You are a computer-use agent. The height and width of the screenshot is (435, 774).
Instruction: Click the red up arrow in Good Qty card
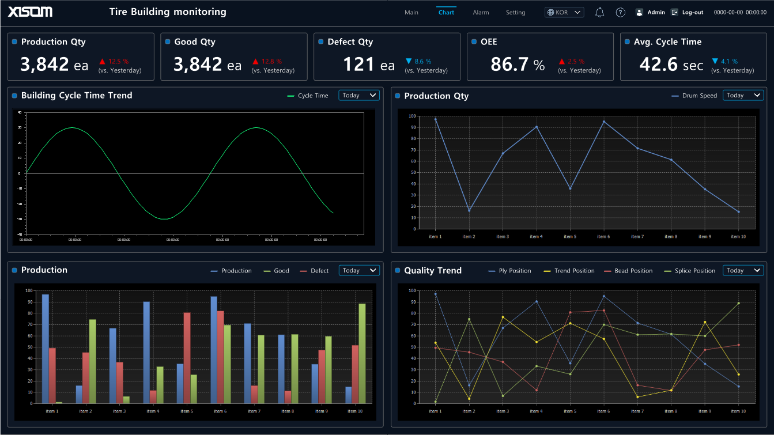(256, 61)
